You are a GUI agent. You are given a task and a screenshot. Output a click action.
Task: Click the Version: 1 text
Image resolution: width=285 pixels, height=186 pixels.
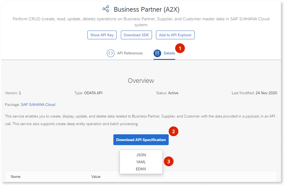[x=13, y=93]
